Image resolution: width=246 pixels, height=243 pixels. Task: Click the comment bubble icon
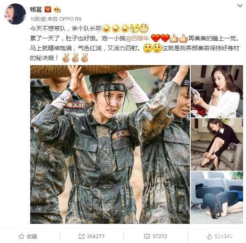[x=147, y=237]
